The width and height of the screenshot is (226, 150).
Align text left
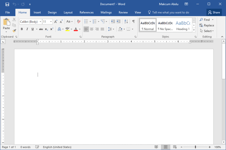(x=86, y=29)
